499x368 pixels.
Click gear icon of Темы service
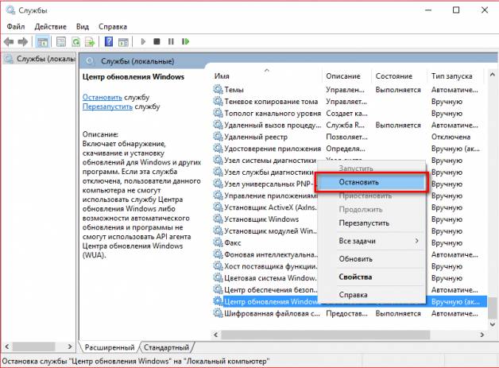tap(218, 90)
